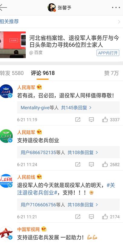
Task: Switch to the 转发 5580 tab
Action: tap(12, 73)
